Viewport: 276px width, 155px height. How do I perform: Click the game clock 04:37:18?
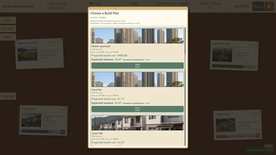pos(242,6)
